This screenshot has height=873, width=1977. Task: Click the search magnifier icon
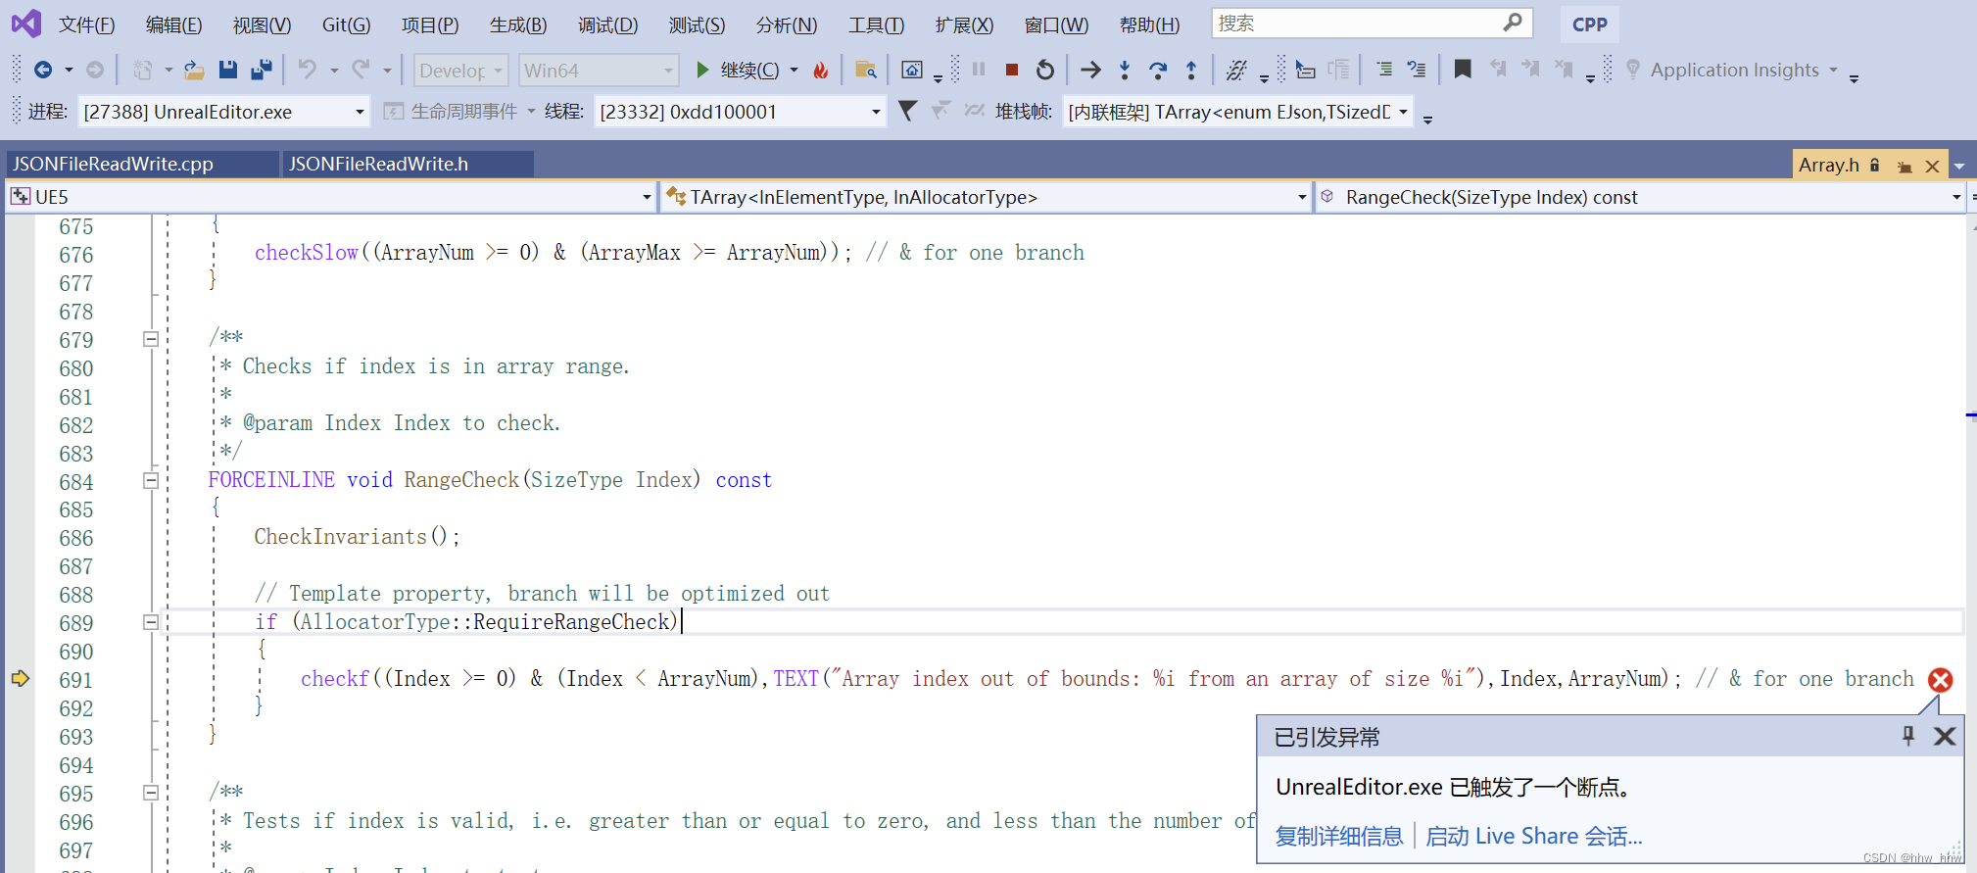[1513, 23]
